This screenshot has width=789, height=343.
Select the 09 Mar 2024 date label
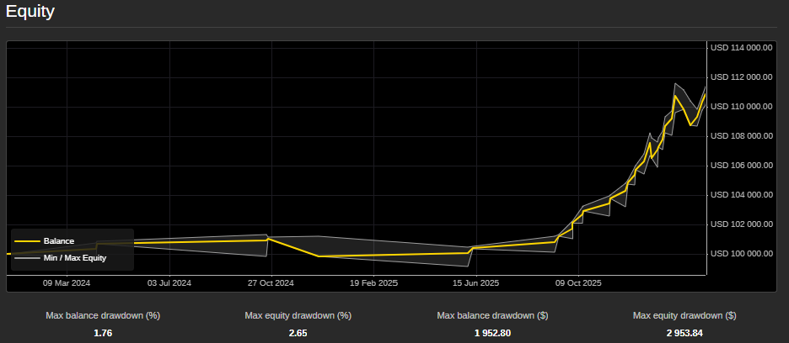click(x=67, y=283)
